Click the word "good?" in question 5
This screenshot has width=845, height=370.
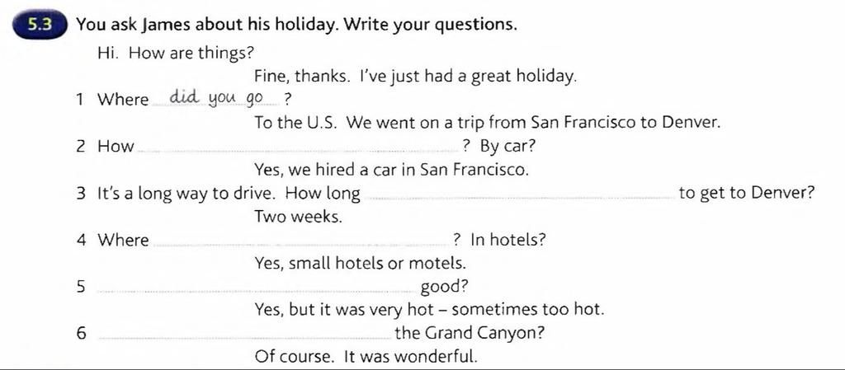pos(444,287)
